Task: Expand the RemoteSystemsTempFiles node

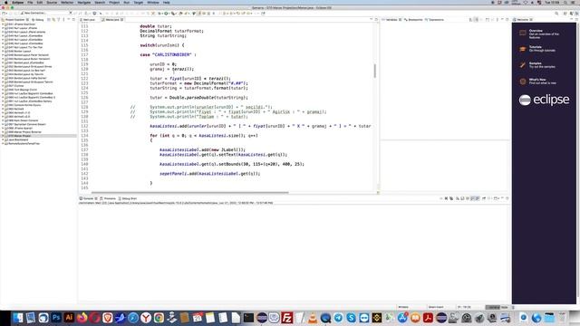Action: (3, 143)
